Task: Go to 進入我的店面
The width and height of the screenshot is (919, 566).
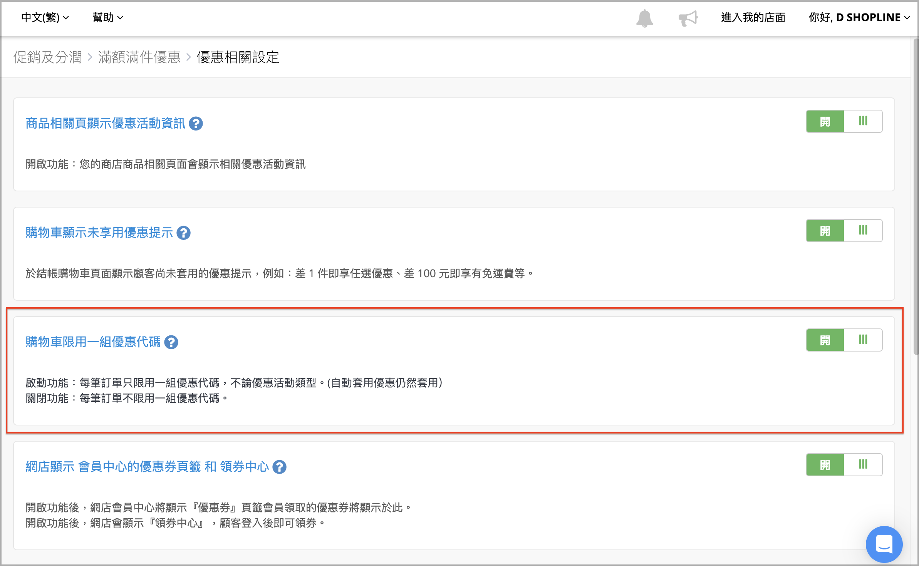Action: [x=753, y=17]
